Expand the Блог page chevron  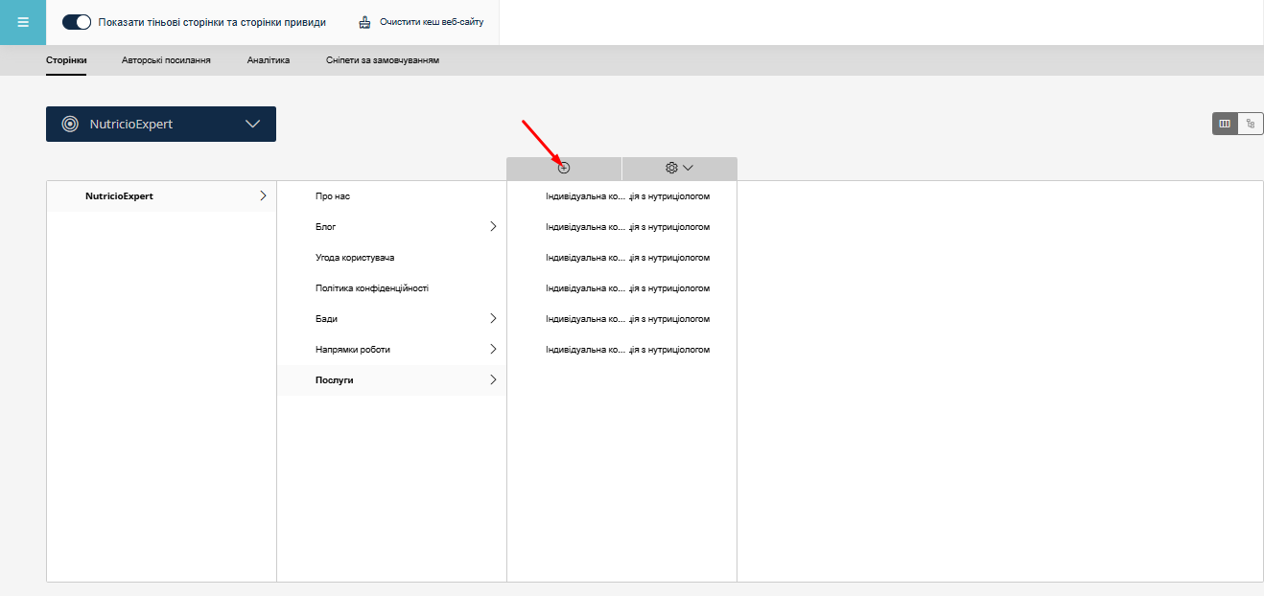point(493,227)
